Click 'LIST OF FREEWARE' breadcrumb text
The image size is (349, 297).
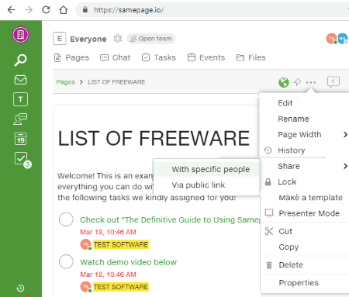116,82
